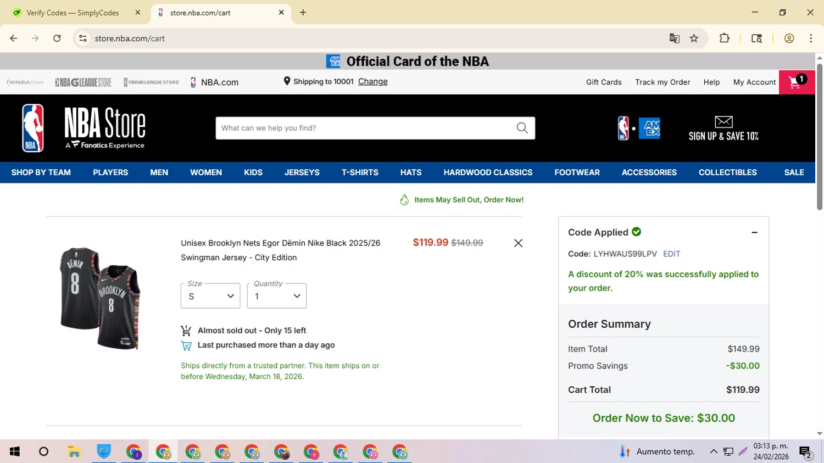Go to NBA.com link

click(x=214, y=82)
